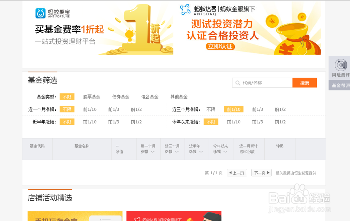Select 前1/2 for 近半年涨幅
This screenshot has width=350, height=221.
[136, 122]
